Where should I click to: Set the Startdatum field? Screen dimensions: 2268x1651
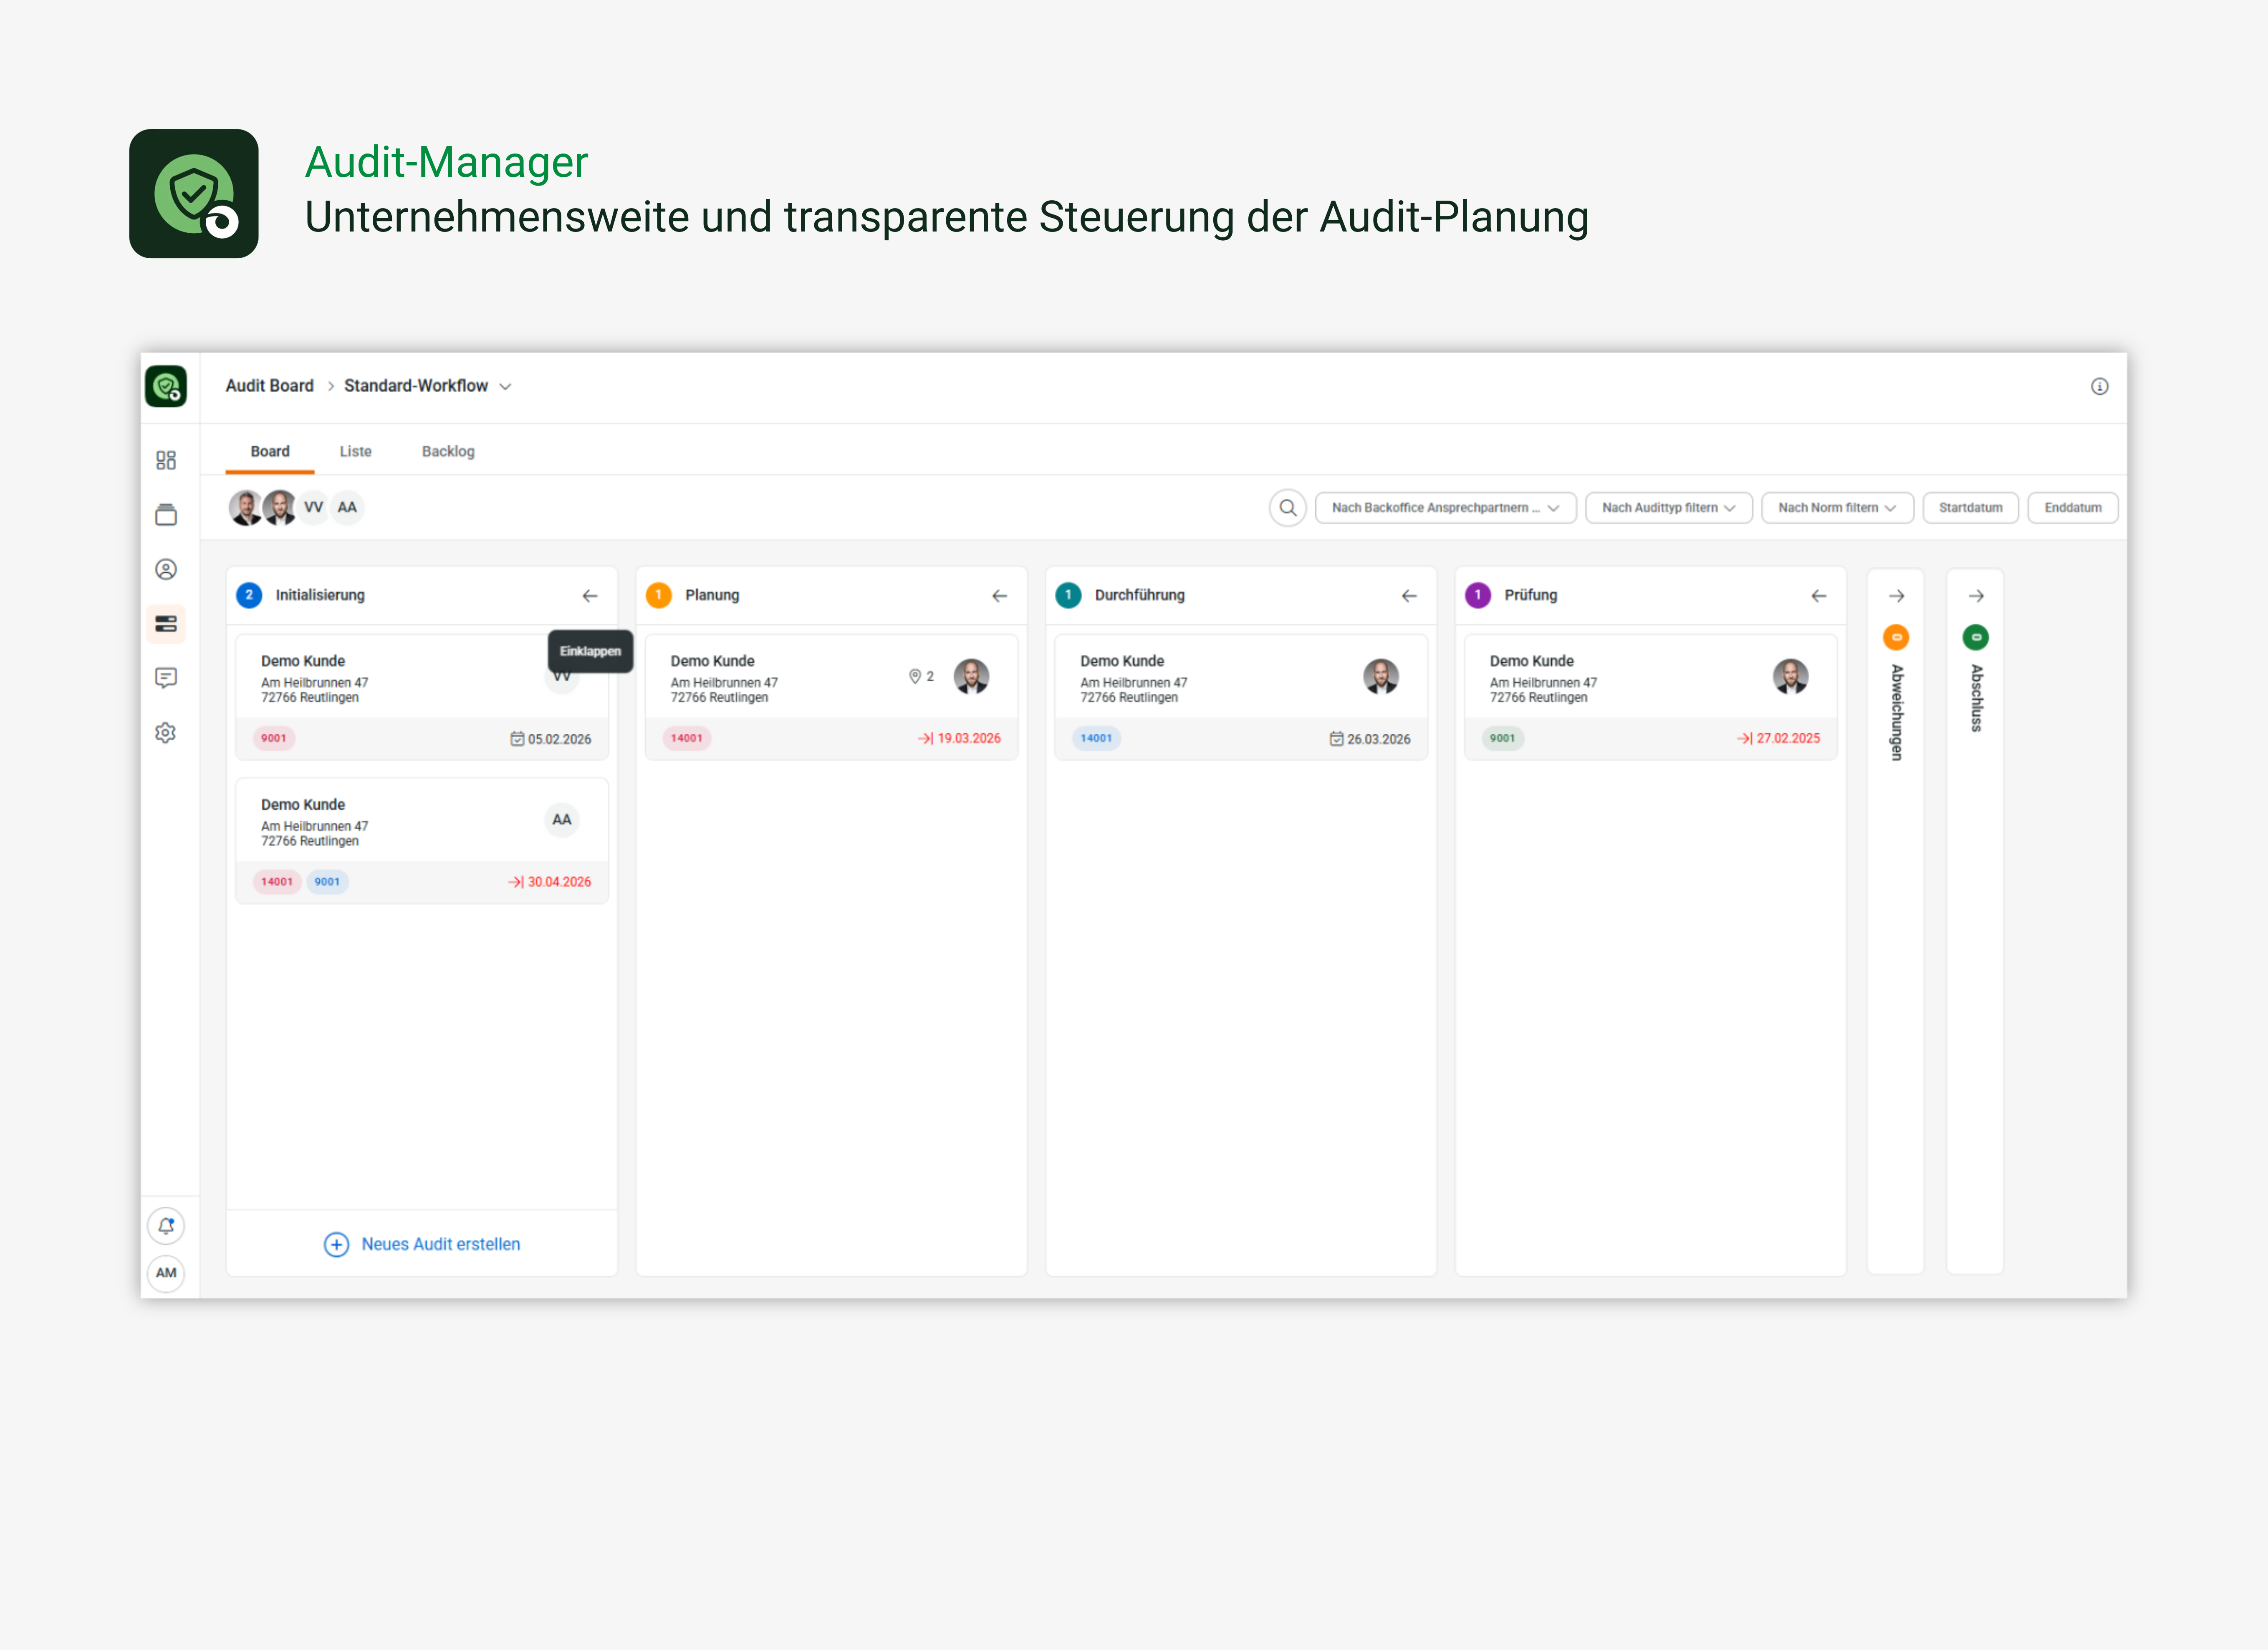coord(1970,508)
